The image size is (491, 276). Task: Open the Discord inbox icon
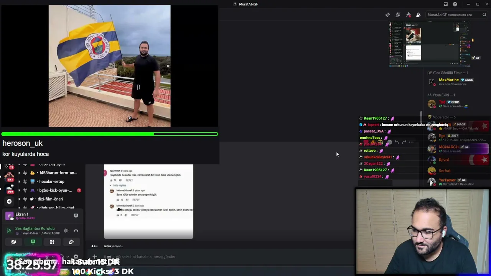point(446,4)
